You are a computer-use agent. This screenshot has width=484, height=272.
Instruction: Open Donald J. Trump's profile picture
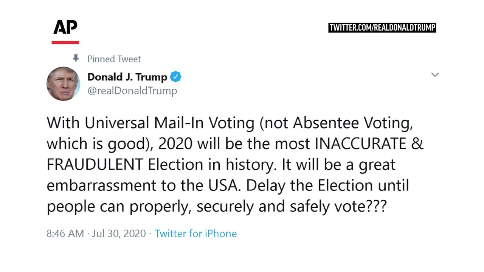[x=63, y=83]
